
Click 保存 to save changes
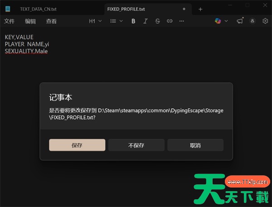(77, 145)
